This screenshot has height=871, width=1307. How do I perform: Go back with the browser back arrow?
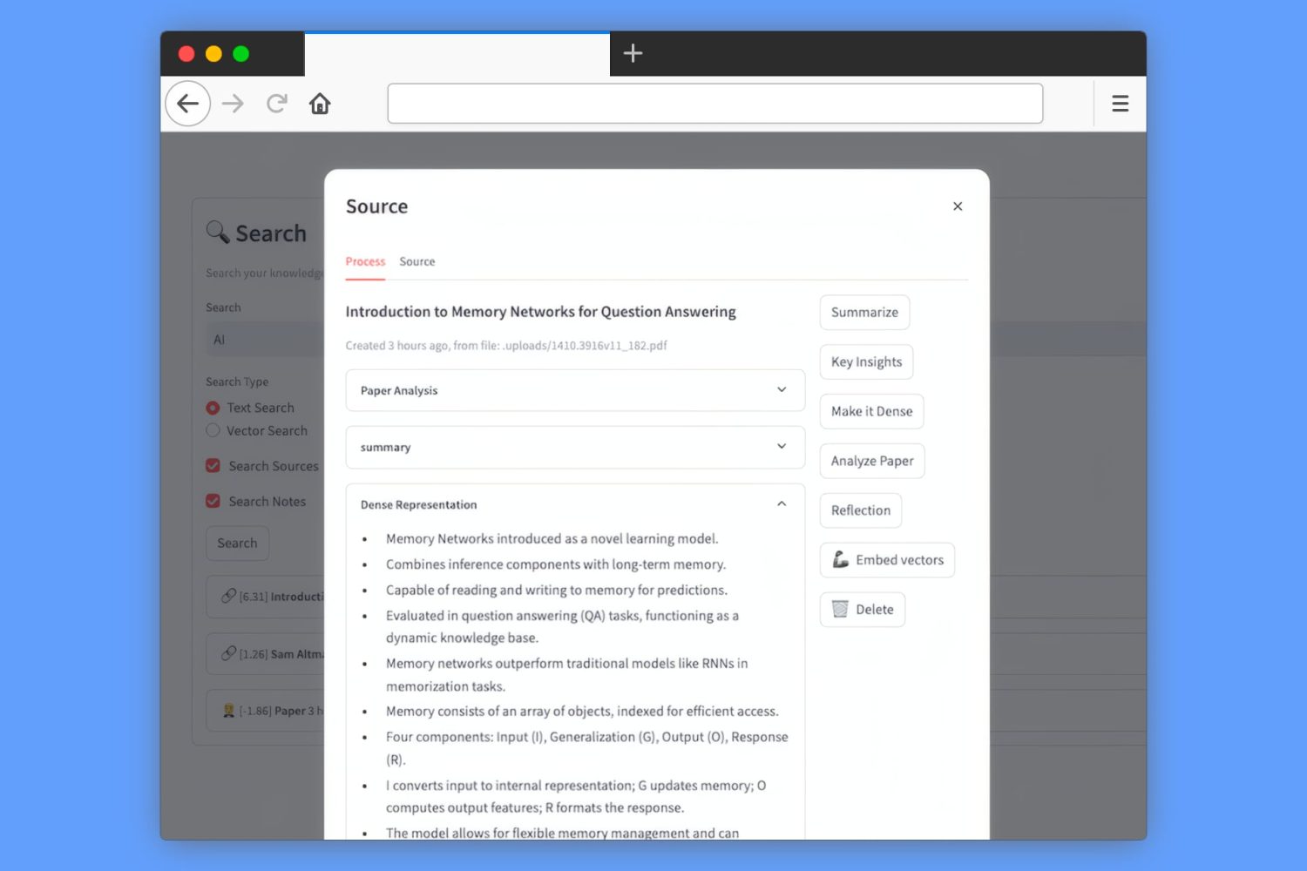(187, 104)
